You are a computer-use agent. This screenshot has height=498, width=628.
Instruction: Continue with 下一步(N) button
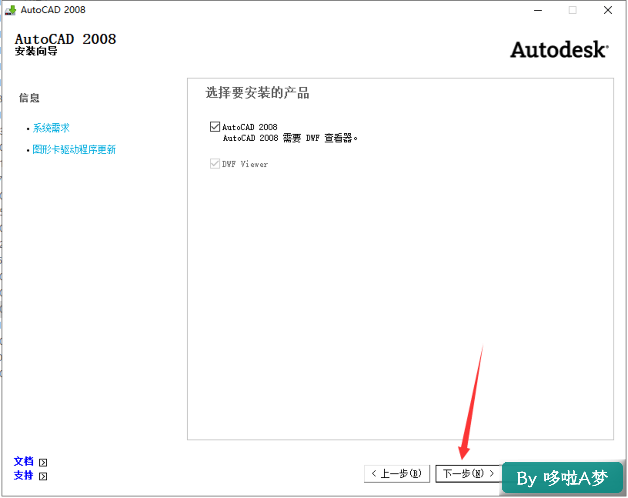468,473
